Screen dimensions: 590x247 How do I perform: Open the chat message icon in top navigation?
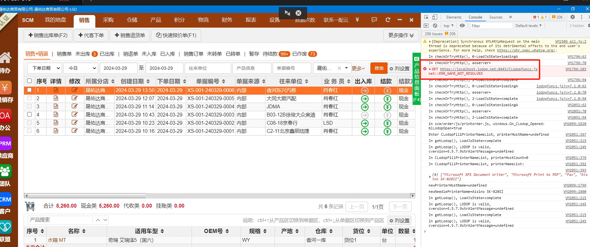pyautogui.click(x=374, y=20)
